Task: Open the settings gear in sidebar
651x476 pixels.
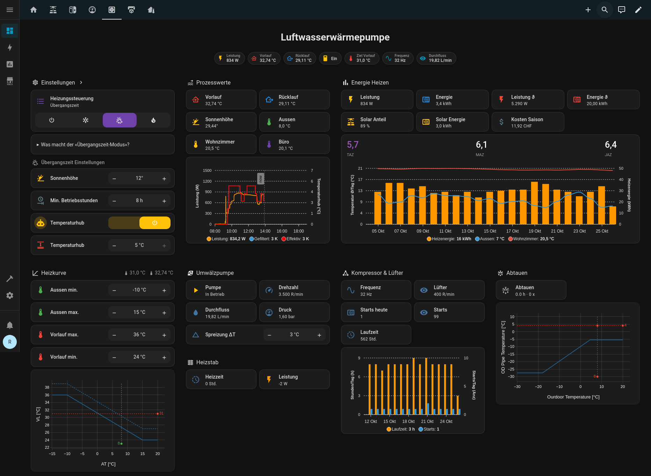Action: pos(10,295)
